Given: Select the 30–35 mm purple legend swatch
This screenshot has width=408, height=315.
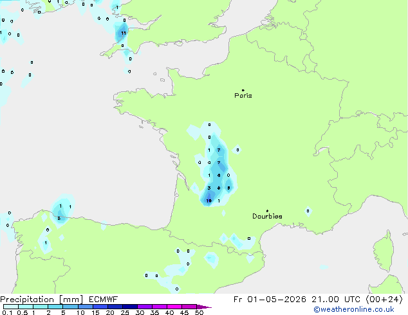Looking at the screenshot, I should pos(145,307).
